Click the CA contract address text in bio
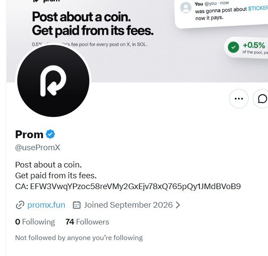The image size is (268, 256). pos(128,186)
